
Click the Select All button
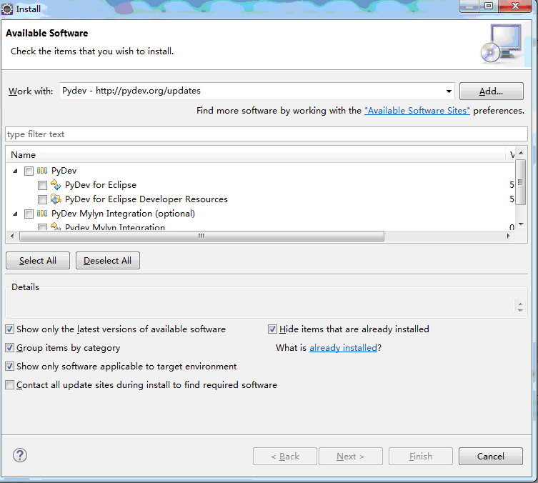(x=38, y=261)
